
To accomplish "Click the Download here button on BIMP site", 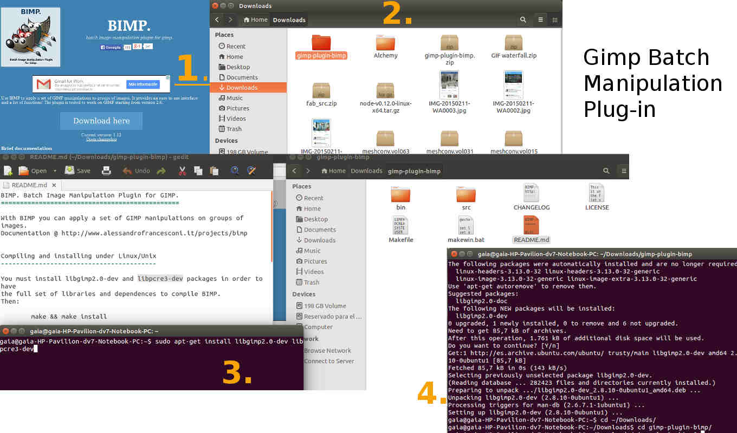I will [101, 121].
